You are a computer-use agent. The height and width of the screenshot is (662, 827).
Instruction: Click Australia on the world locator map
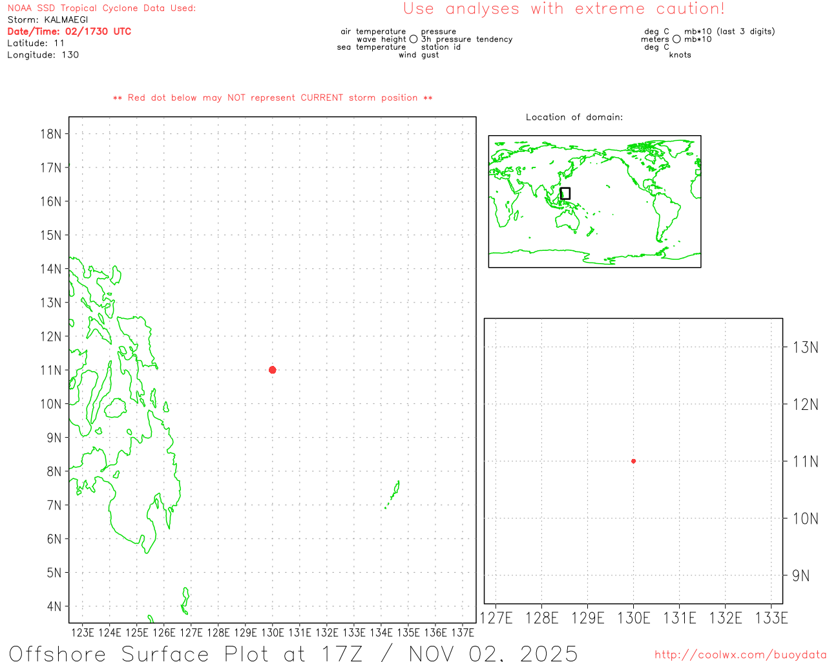click(x=568, y=220)
